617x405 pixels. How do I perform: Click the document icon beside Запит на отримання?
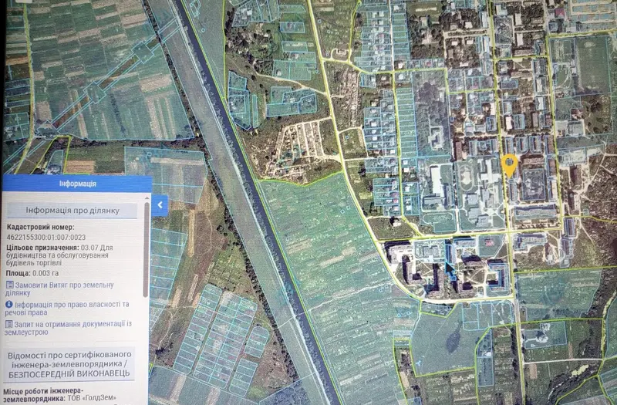8,324
